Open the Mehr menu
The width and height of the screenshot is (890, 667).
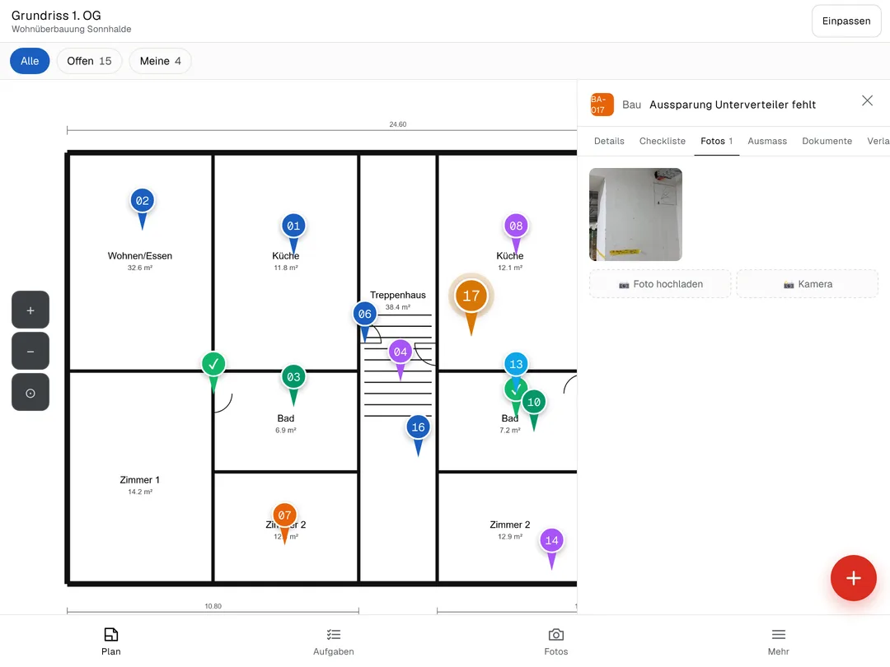click(779, 641)
